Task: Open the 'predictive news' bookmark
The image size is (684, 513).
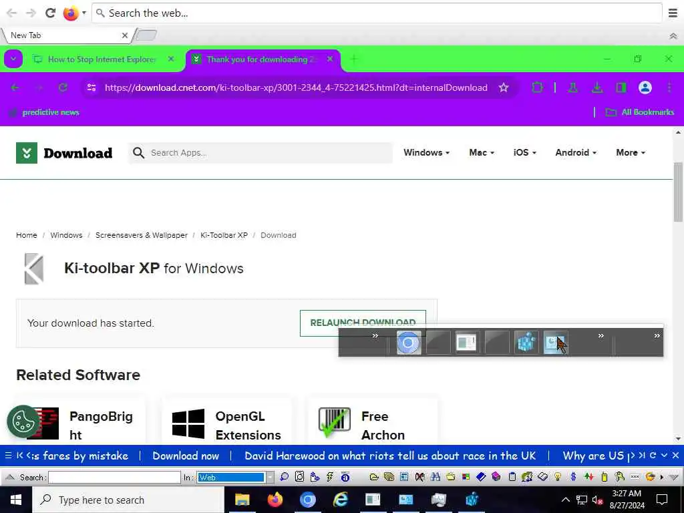Action: pyautogui.click(x=44, y=112)
